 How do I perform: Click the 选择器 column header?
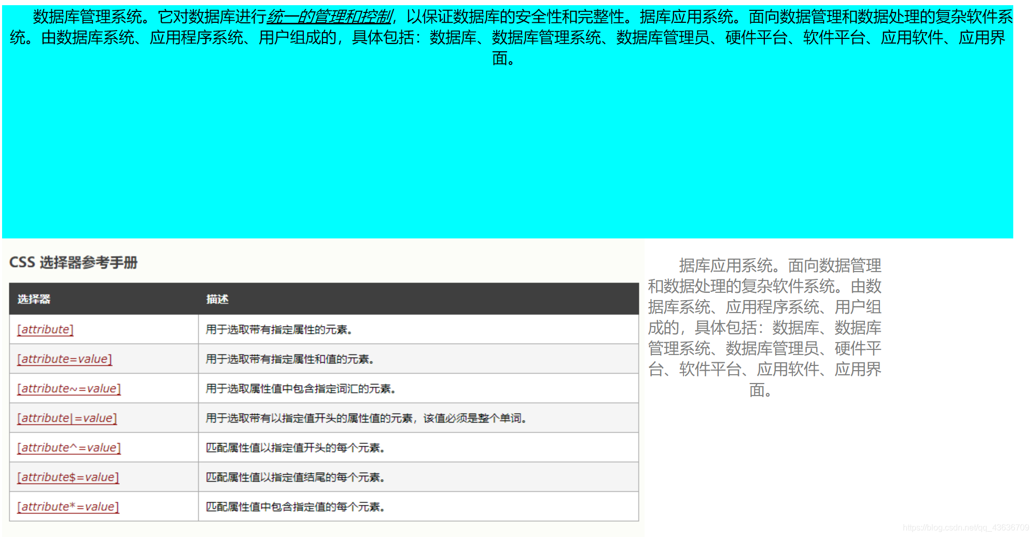pos(34,299)
